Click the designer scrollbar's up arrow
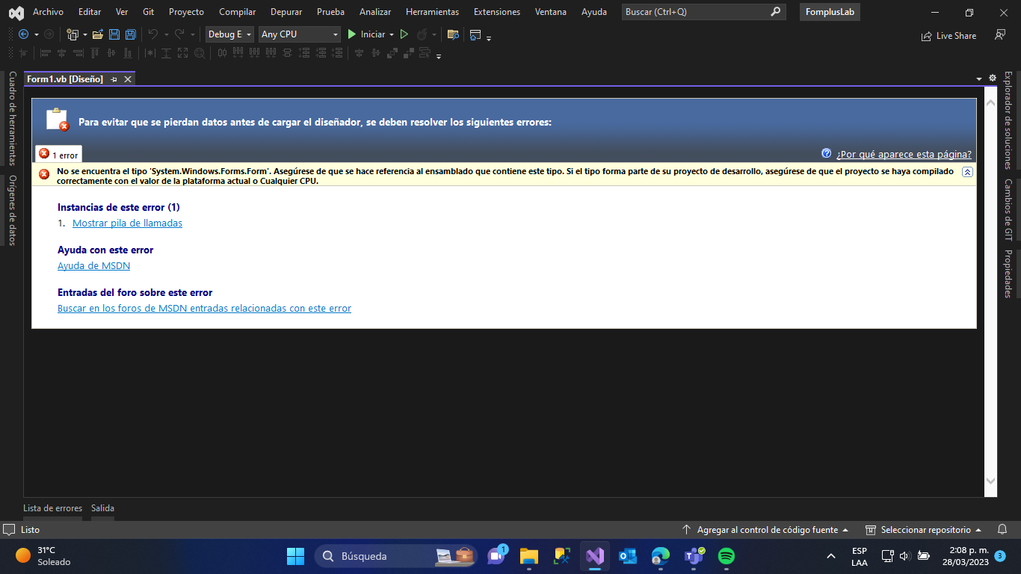The height and width of the screenshot is (574, 1021). point(991,102)
